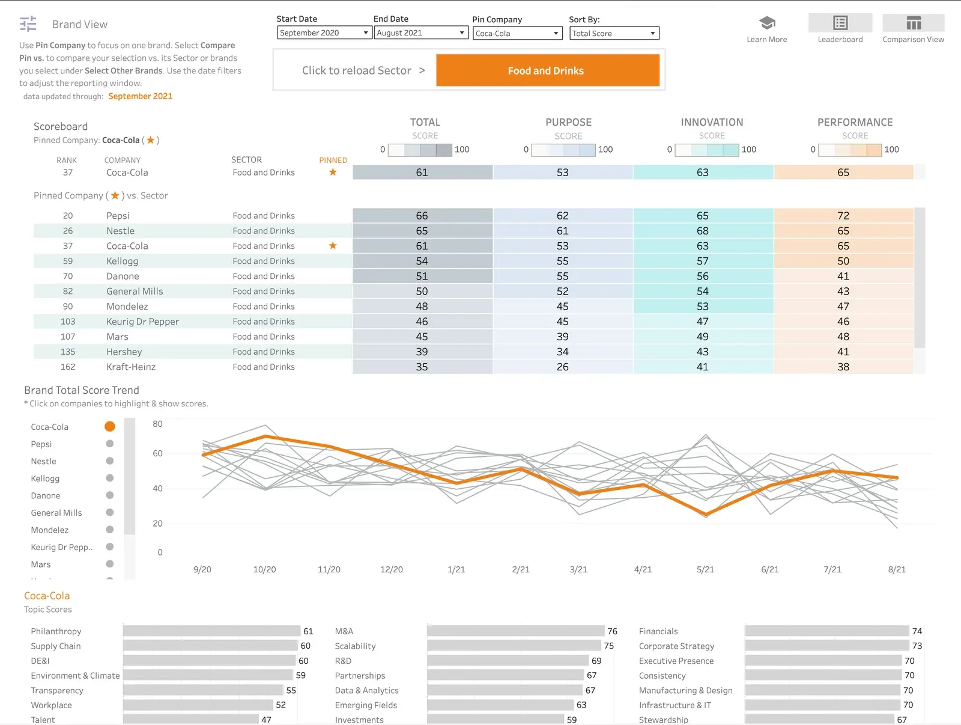961x725 pixels.
Task: Click the Financials topic score bar
Action: click(x=827, y=631)
